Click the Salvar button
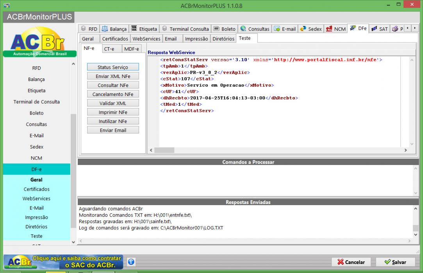The width and height of the screenshot is (423, 273). (x=396, y=262)
